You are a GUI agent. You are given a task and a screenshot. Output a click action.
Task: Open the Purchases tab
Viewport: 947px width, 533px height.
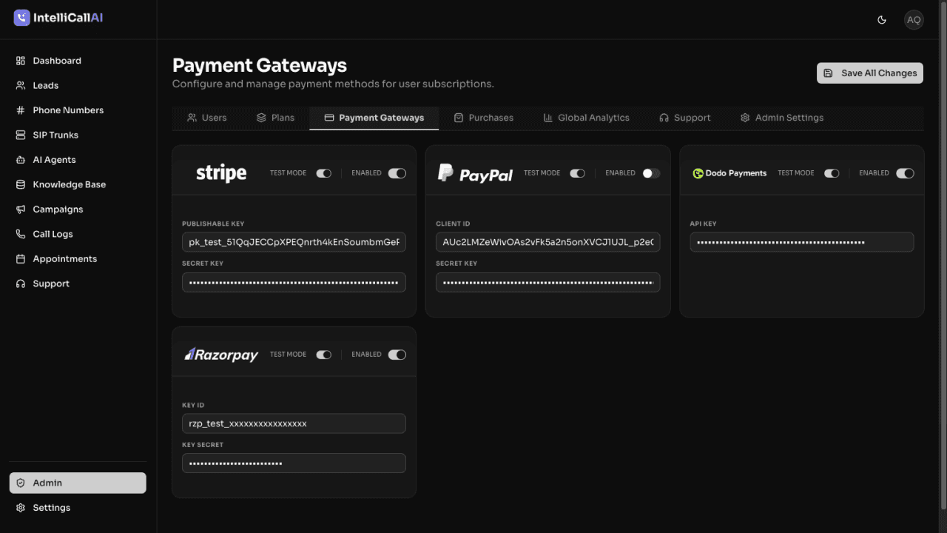pos(484,118)
